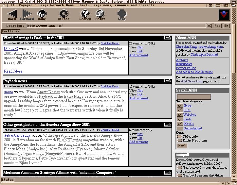
Task: Open the Search question-mark icon
Action: pos(85,14)
